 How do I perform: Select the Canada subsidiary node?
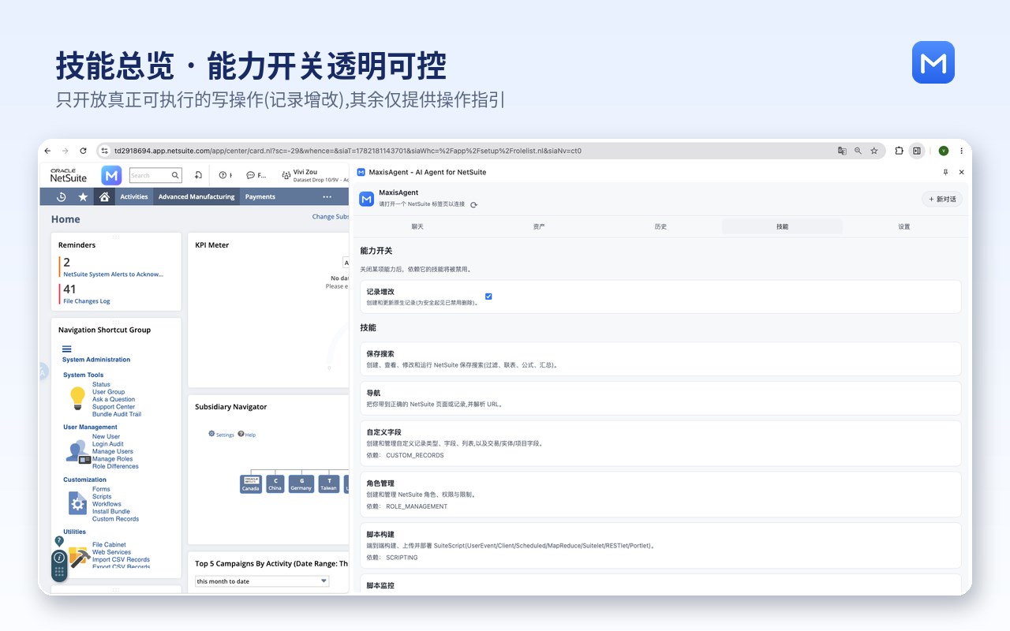251,484
